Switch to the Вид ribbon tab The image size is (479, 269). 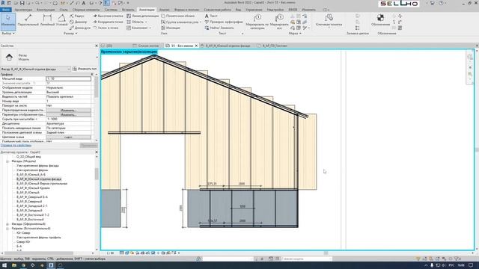(238, 10)
